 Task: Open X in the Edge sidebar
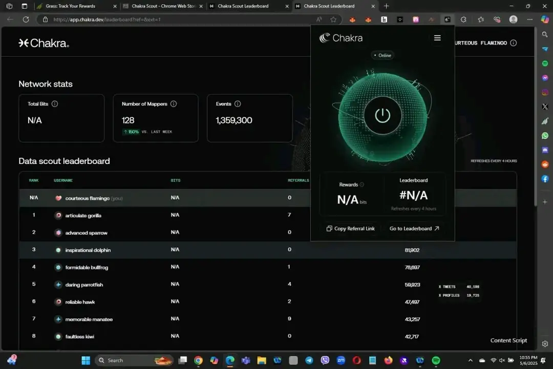coord(545,107)
